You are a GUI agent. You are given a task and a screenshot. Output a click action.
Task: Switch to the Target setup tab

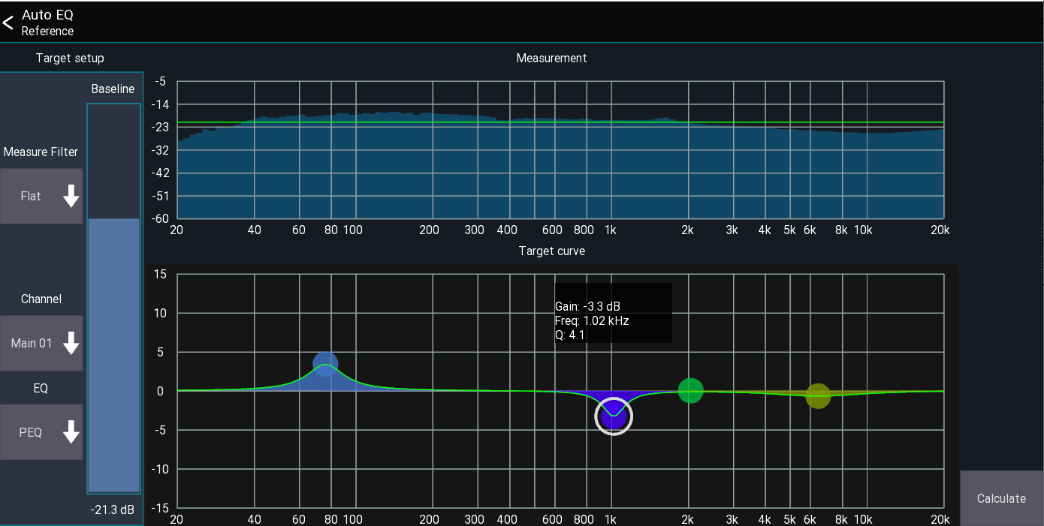point(70,58)
